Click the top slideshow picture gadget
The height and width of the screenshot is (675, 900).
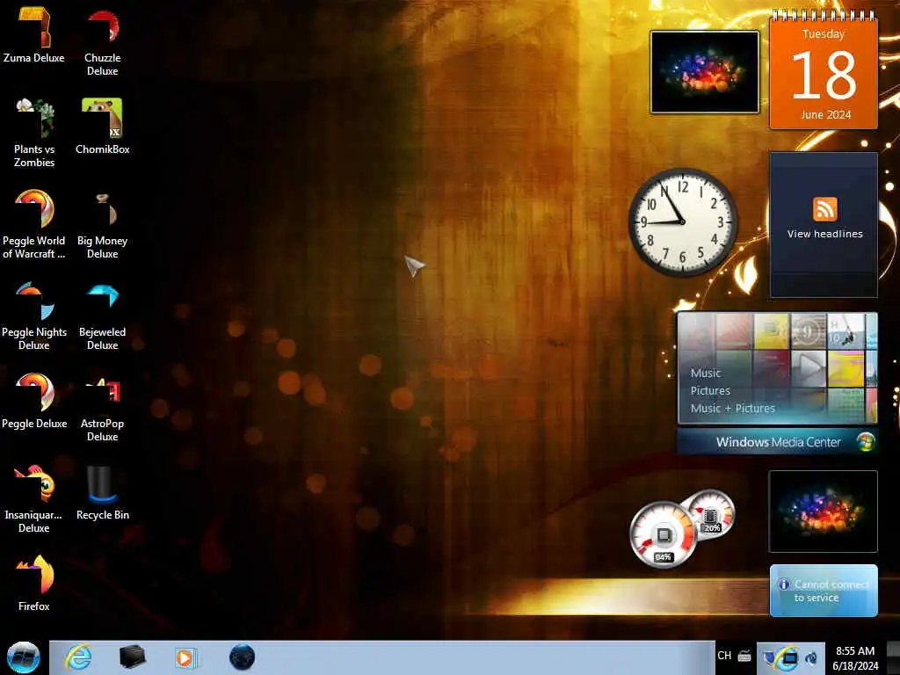pos(704,72)
